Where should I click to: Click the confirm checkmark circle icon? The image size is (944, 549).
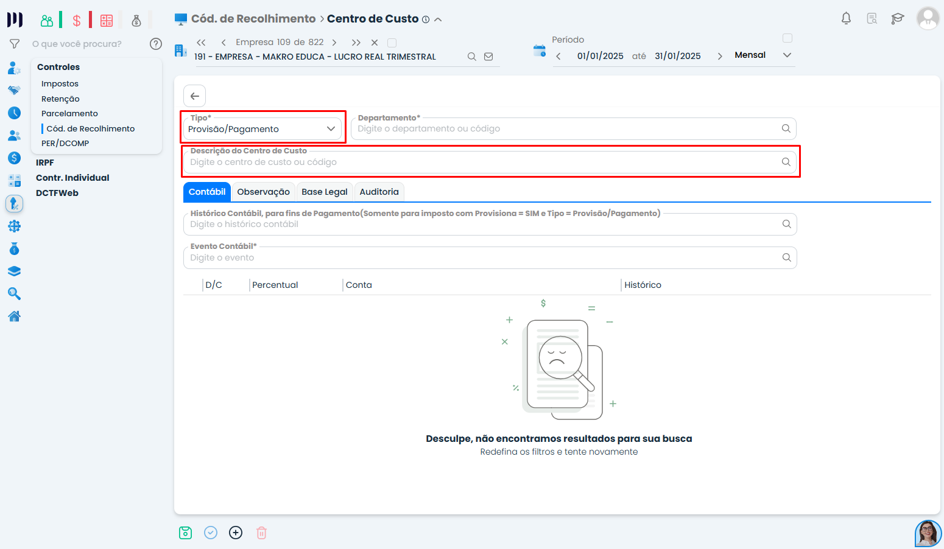(x=211, y=533)
